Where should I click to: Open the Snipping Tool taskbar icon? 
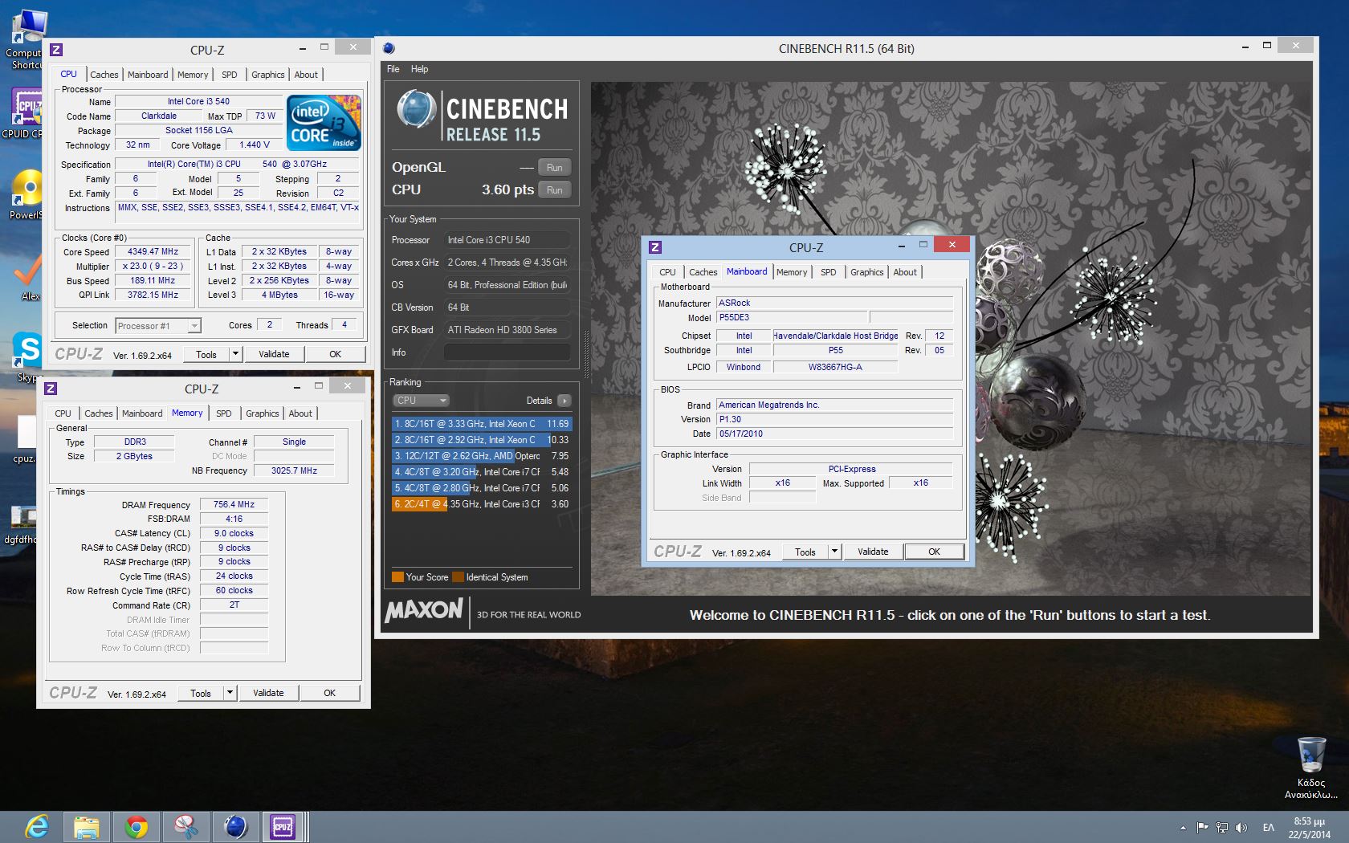185,827
